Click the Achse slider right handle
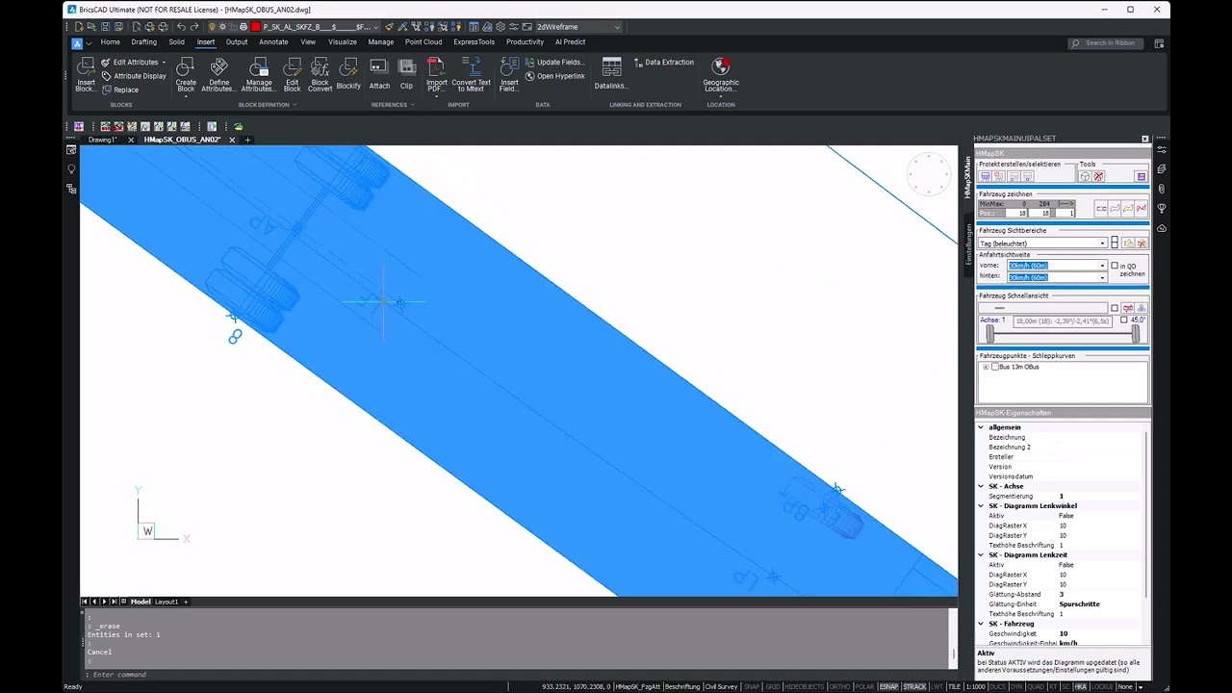1232x693 pixels. click(x=1136, y=334)
